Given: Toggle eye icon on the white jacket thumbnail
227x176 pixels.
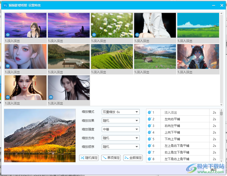Looking at the screenshot, I should 137,35.
